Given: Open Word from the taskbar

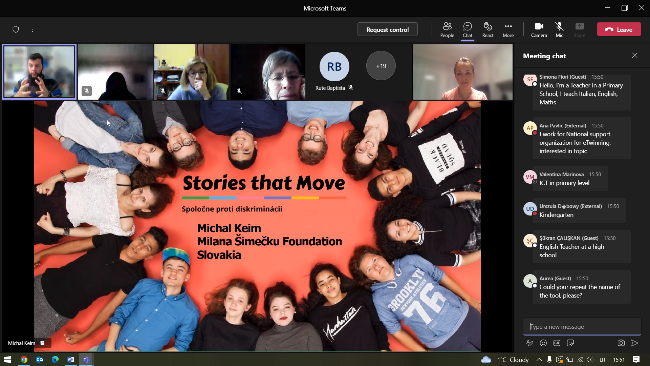Looking at the screenshot, I should click(71, 360).
